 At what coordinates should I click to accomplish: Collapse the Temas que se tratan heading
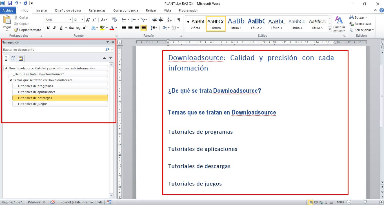[11, 80]
